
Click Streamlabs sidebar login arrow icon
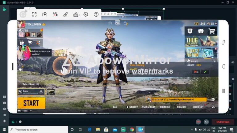pos(4,115)
